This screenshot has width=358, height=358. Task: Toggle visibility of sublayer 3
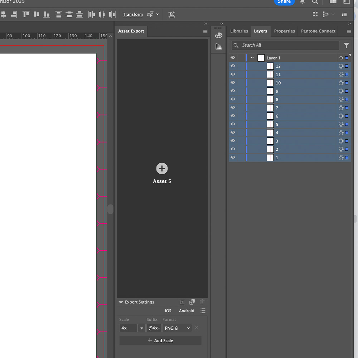tap(233, 141)
